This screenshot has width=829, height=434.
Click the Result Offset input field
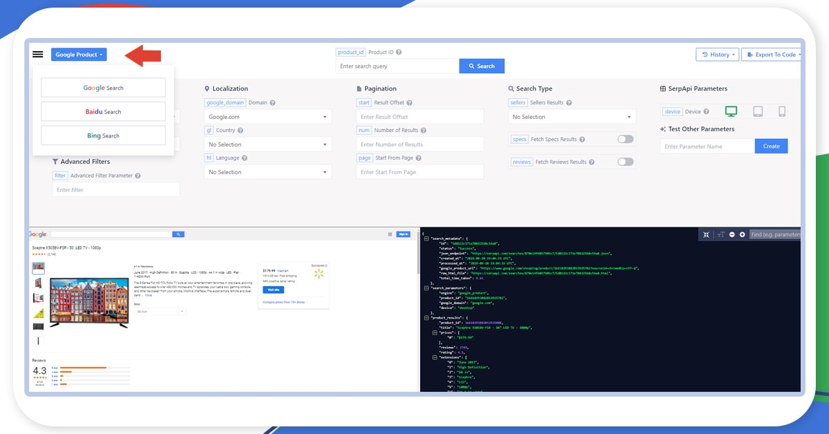pyautogui.click(x=420, y=117)
